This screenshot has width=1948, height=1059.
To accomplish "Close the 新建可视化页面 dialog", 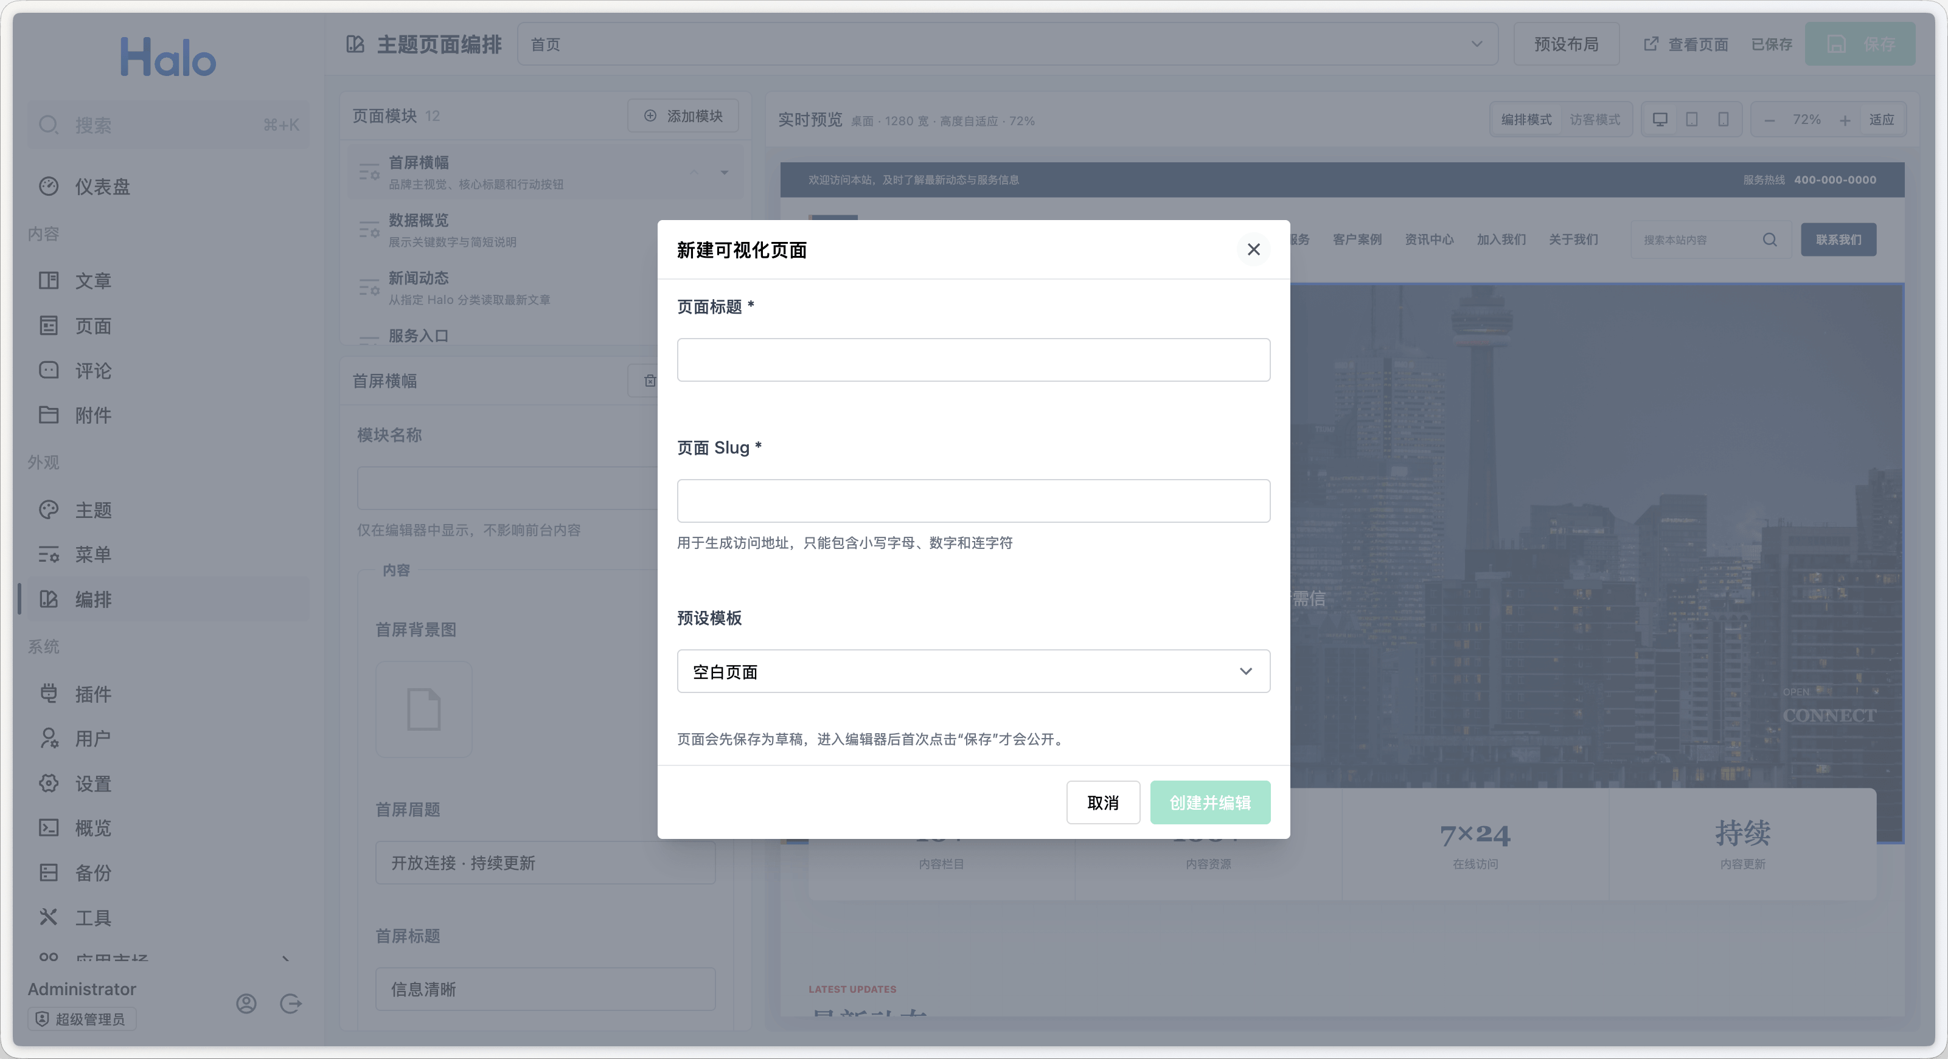I will point(1253,249).
